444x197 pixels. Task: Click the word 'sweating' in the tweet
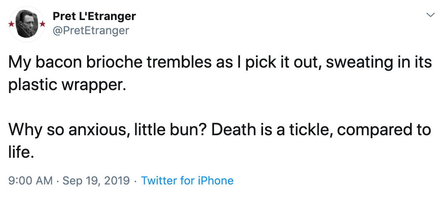359,62
